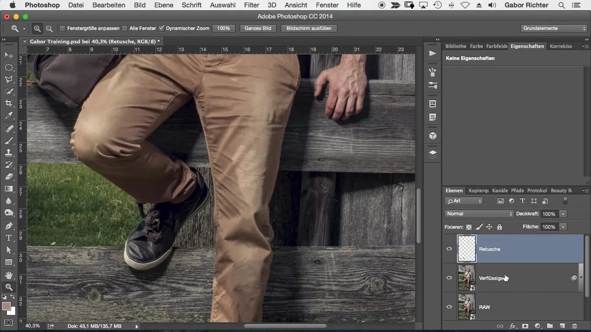Image resolution: width=591 pixels, height=332 pixels.
Task: Select the History Brush tool
Action: click(x=8, y=164)
